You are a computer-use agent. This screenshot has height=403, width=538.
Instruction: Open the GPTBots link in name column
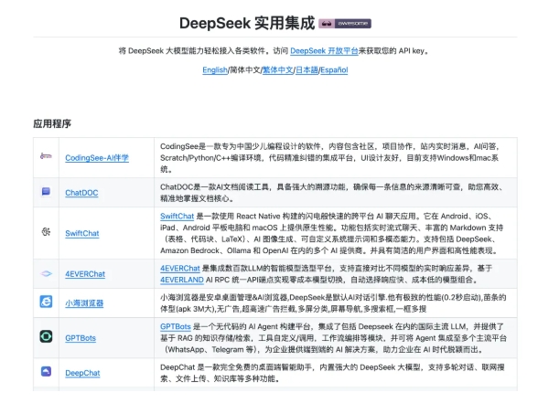81,338
